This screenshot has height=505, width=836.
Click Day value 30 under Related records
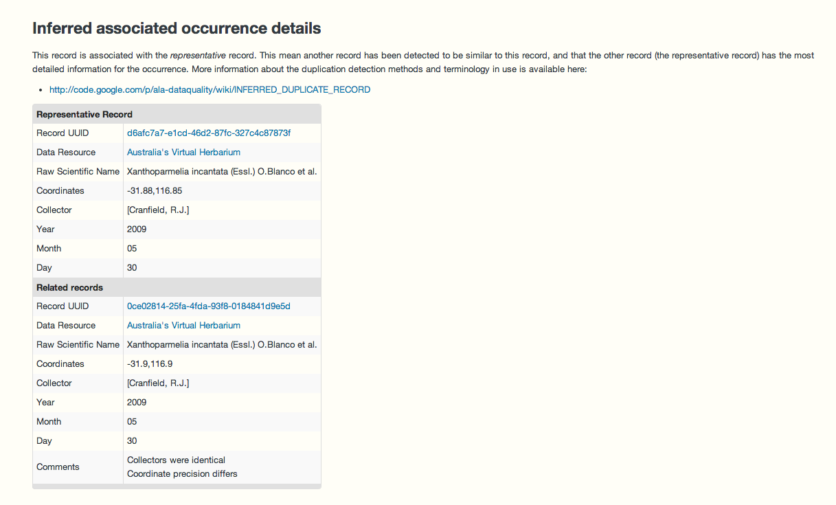(x=132, y=440)
